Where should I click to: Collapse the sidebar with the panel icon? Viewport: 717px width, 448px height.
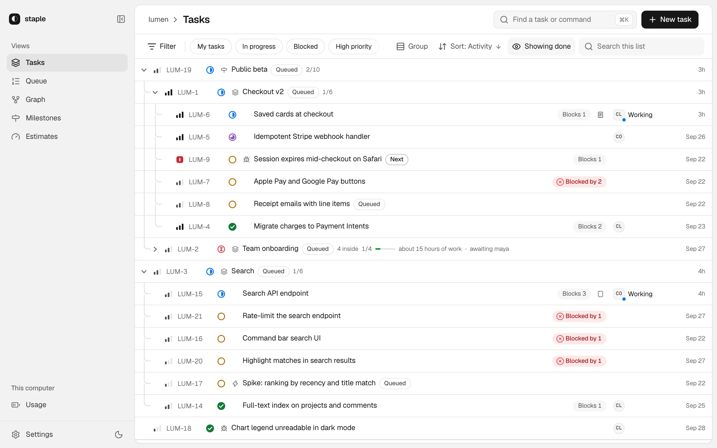click(x=121, y=19)
